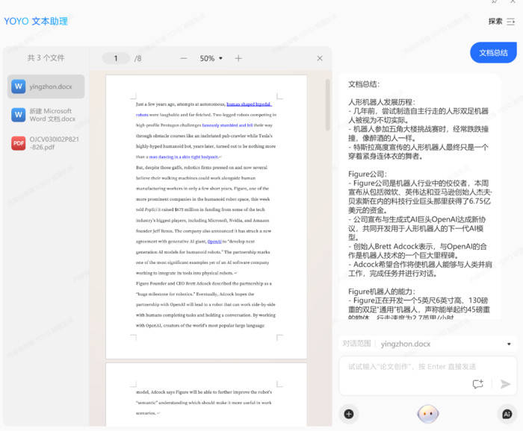
Task: Click the 文档总结: heading text
Action: [364, 84]
